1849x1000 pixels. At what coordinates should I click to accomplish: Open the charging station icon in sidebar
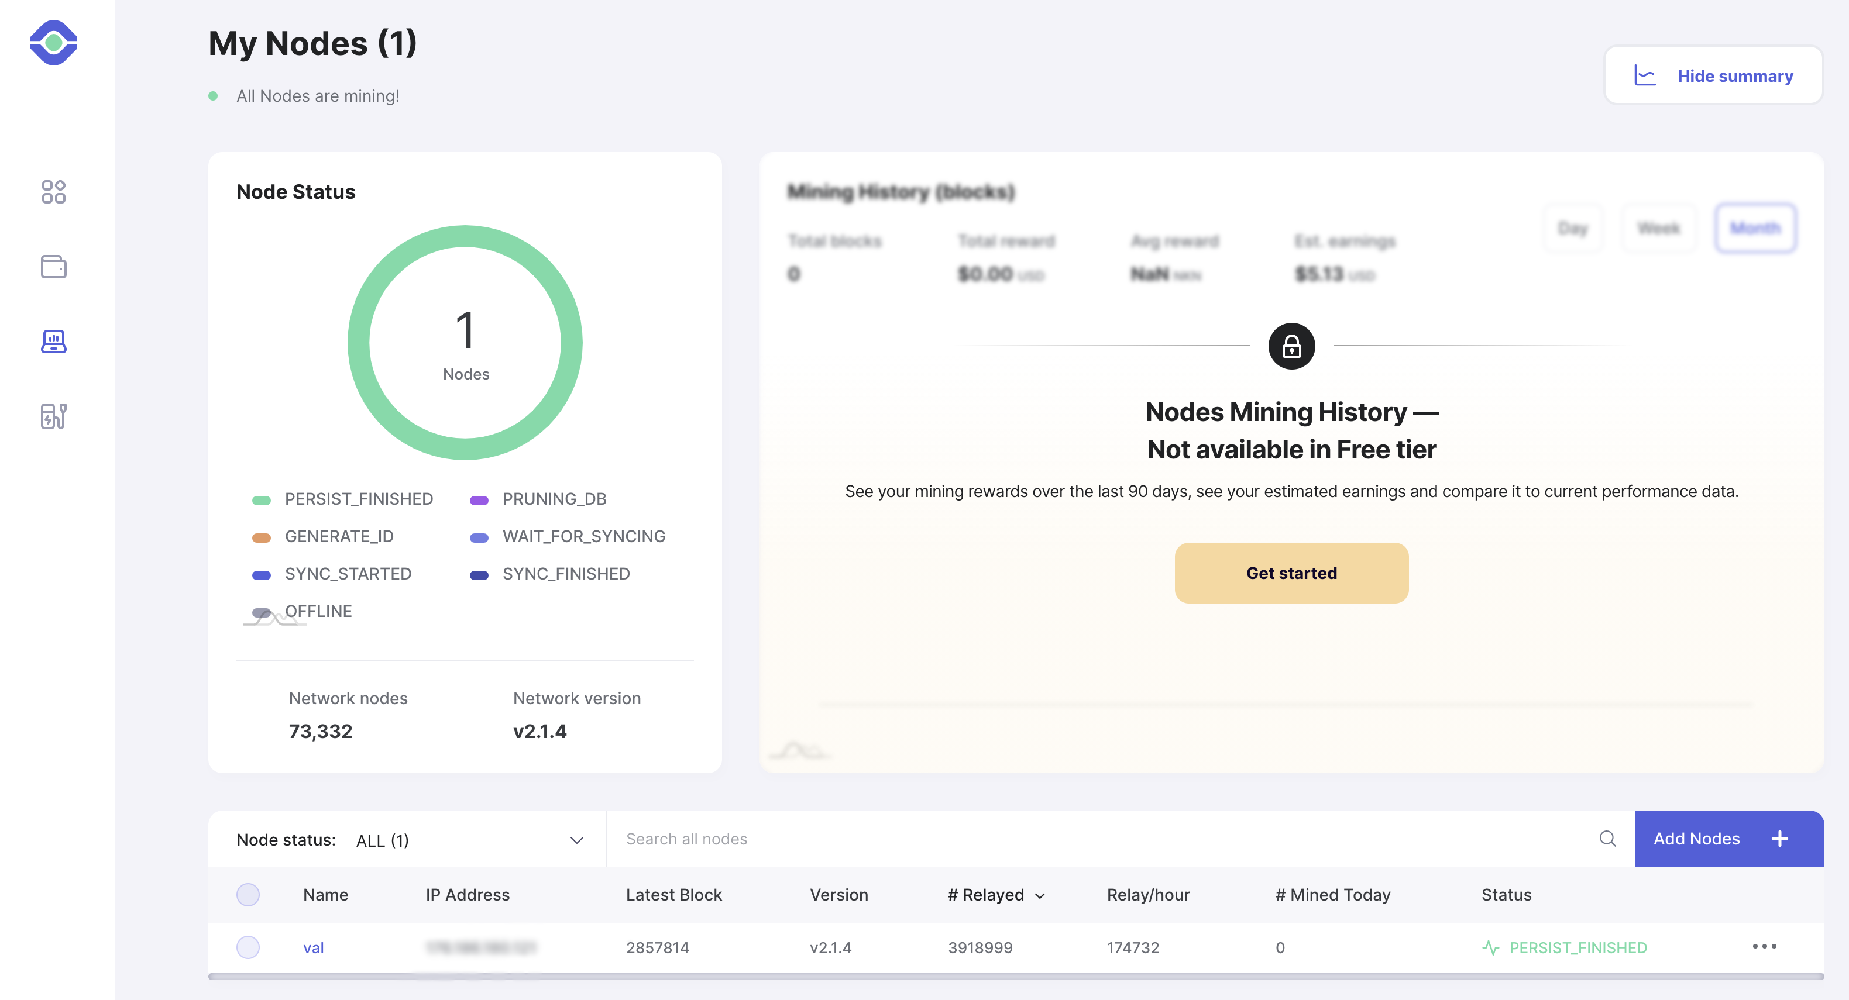click(53, 416)
